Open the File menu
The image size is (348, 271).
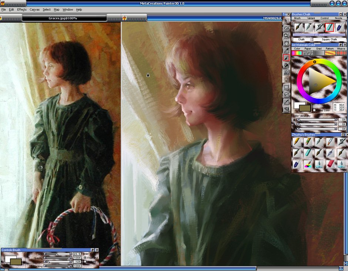click(4, 10)
